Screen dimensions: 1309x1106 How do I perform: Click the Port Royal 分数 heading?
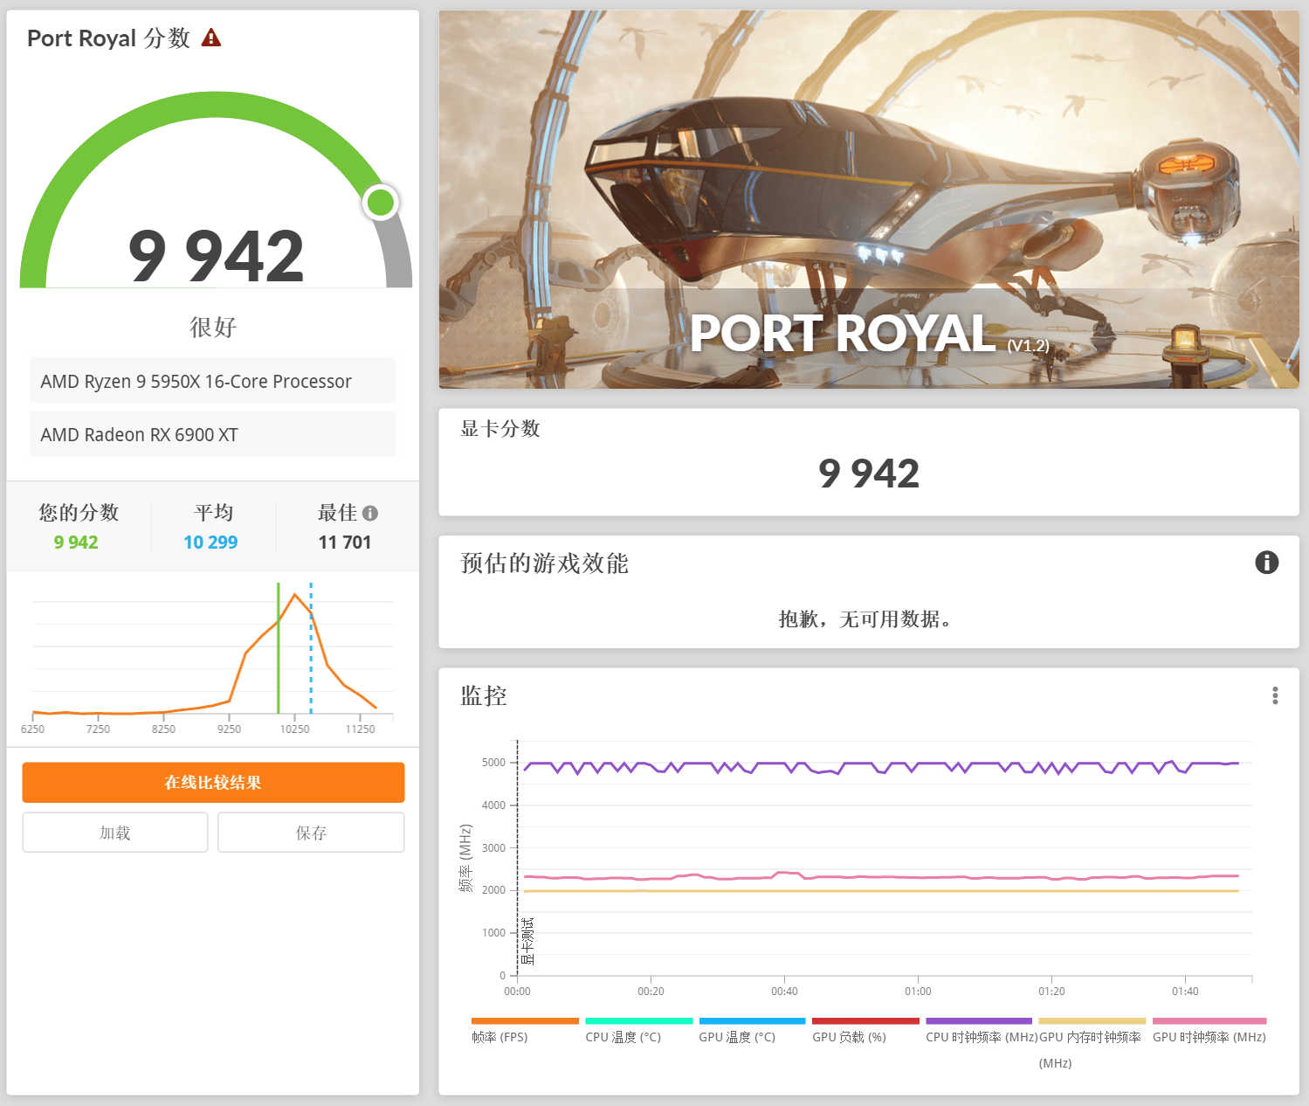[x=108, y=38]
